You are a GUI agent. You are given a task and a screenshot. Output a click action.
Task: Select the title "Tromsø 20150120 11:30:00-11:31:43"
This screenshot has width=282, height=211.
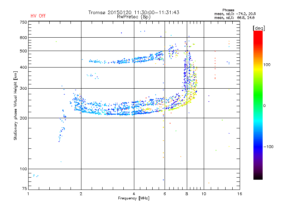tap(134, 12)
